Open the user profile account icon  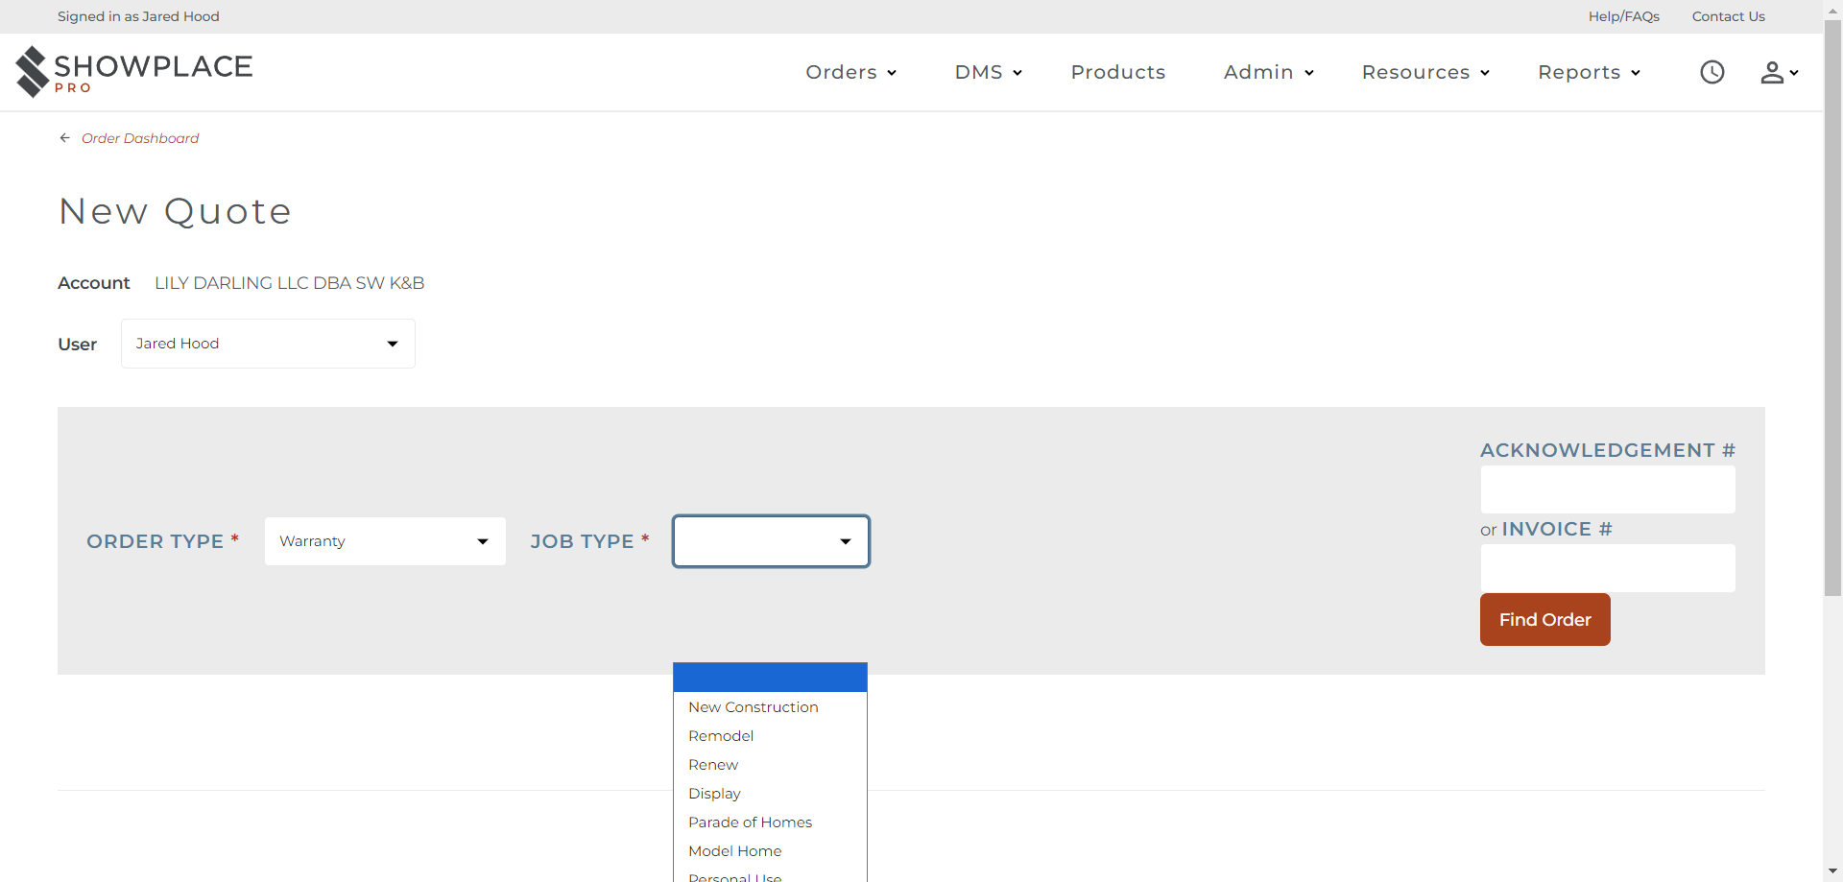click(1779, 72)
